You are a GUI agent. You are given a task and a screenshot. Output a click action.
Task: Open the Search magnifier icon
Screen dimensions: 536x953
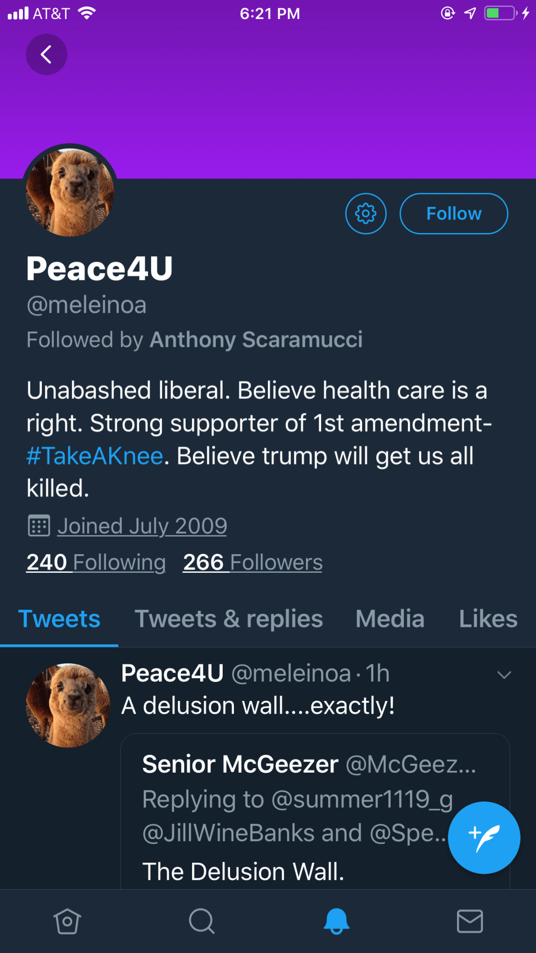point(201,921)
